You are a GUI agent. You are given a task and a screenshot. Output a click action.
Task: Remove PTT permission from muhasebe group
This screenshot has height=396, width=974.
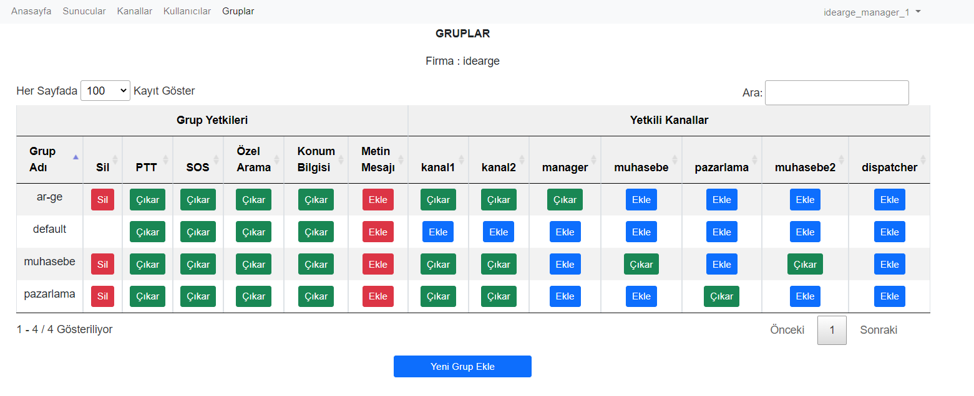[148, 265]
